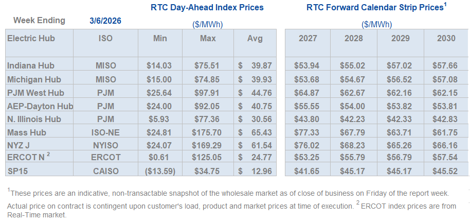Click the NYZ J 2027 price $76.02

308,146
